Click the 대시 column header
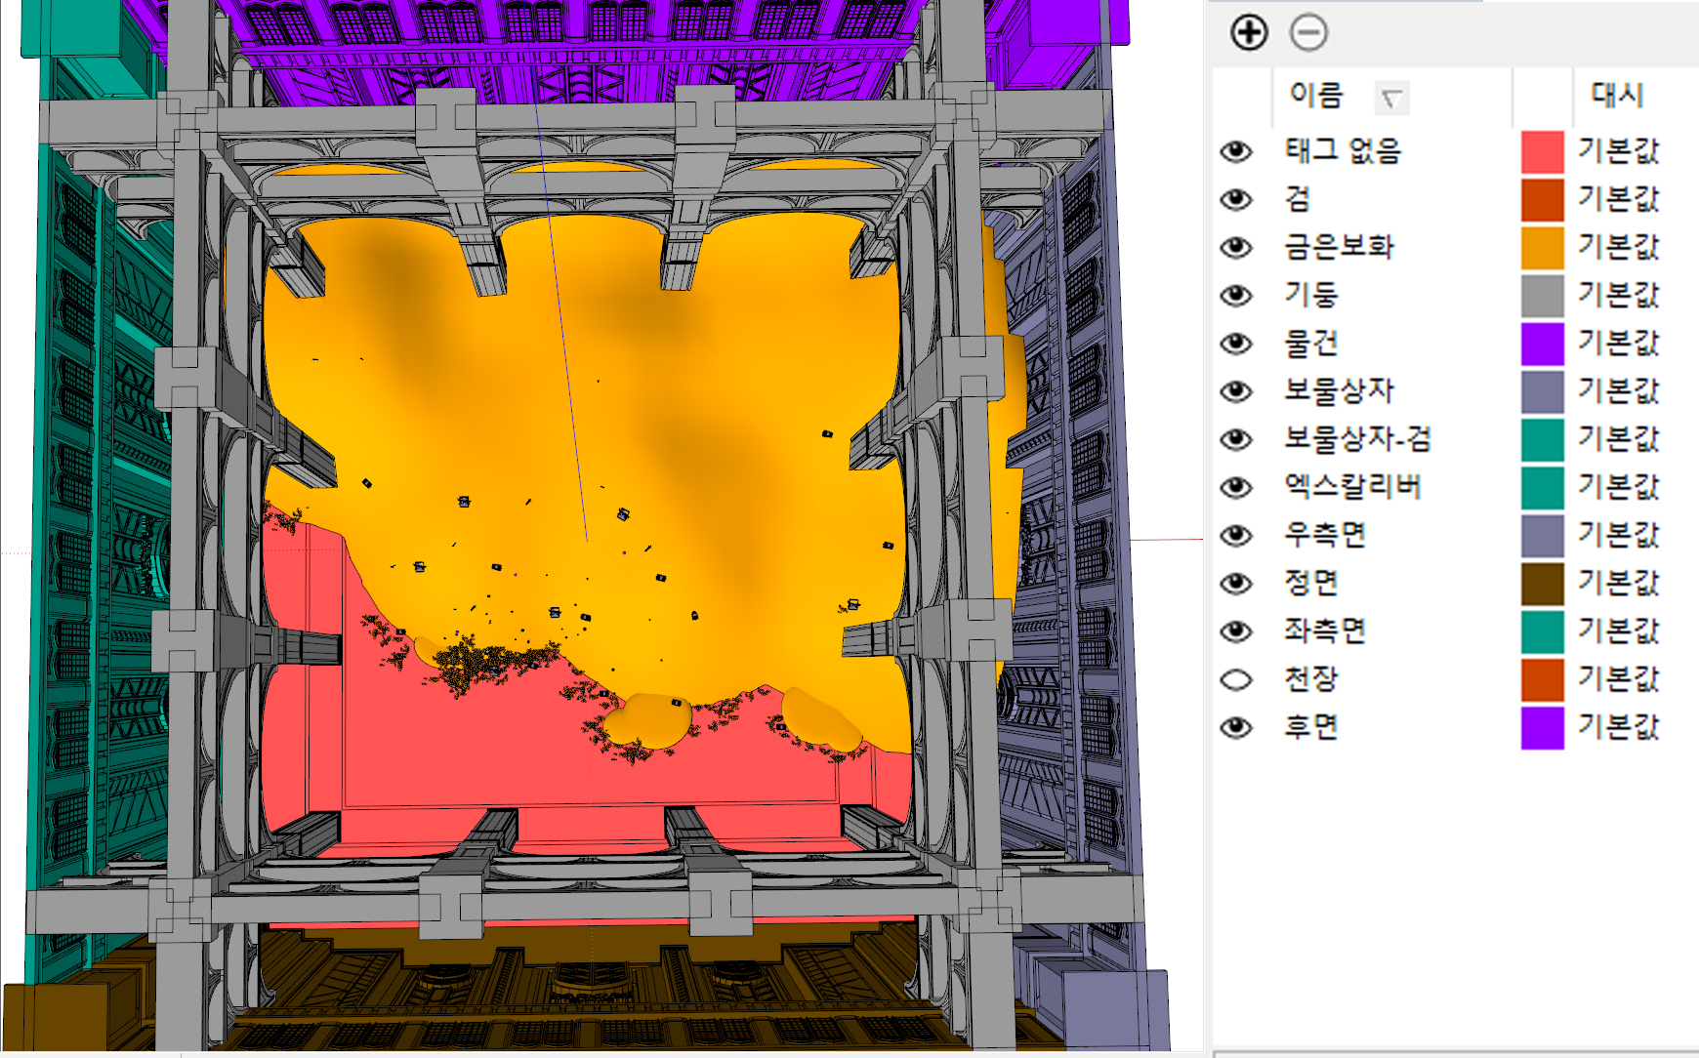The height and width of the screenshot is (1058, 1699). [1617, 96]
